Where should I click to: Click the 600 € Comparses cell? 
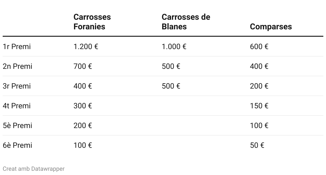pyautogui.click(x=259, y=47)
